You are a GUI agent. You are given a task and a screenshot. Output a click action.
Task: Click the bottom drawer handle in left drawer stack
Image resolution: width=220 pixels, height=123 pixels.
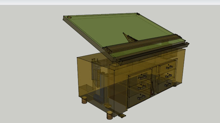pyautogui.click(x=141, y=97)
